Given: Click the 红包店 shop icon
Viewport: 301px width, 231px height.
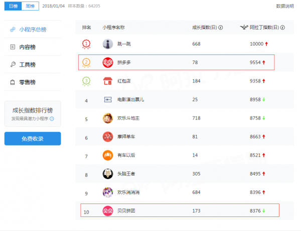Looking at the screenshot, I should (108, 81).
